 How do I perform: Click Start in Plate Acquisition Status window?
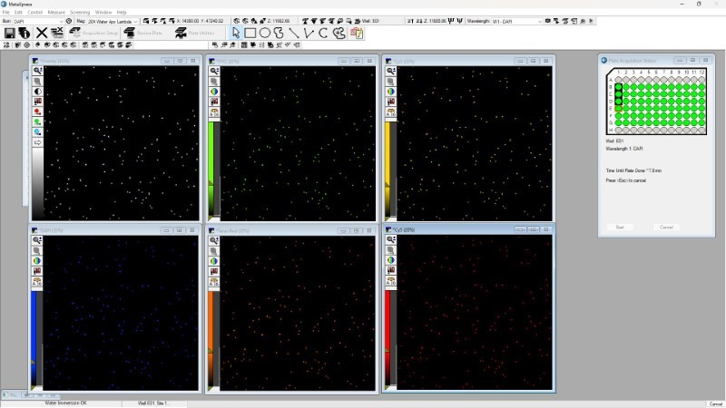620,228
